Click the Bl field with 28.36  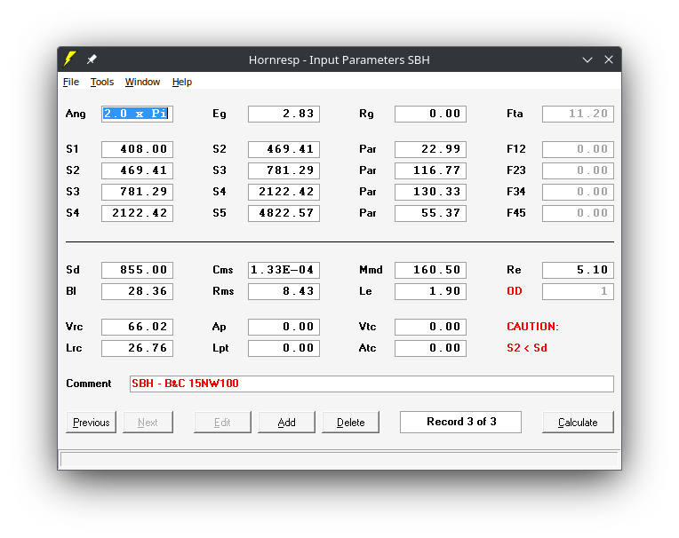click(x=137, y=291)
